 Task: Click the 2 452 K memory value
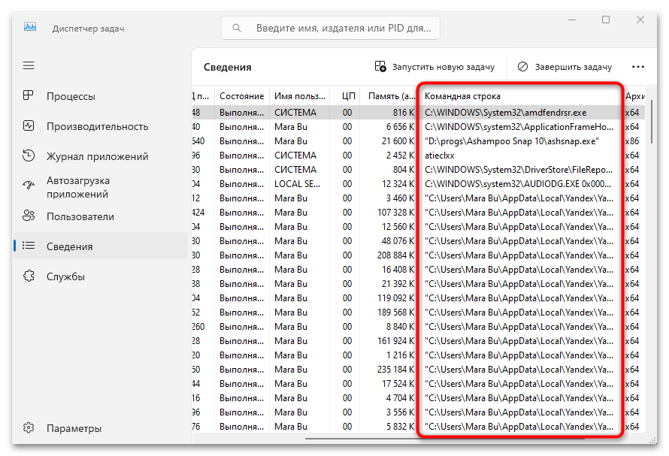pyautogui.click(x=400, y=156)
